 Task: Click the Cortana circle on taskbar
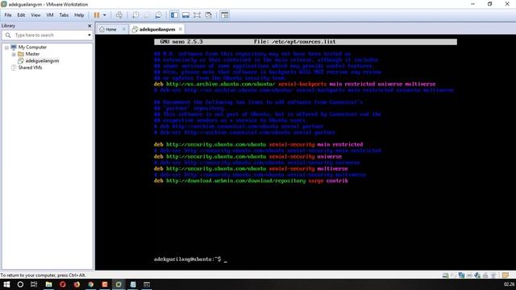pos(20,284)
